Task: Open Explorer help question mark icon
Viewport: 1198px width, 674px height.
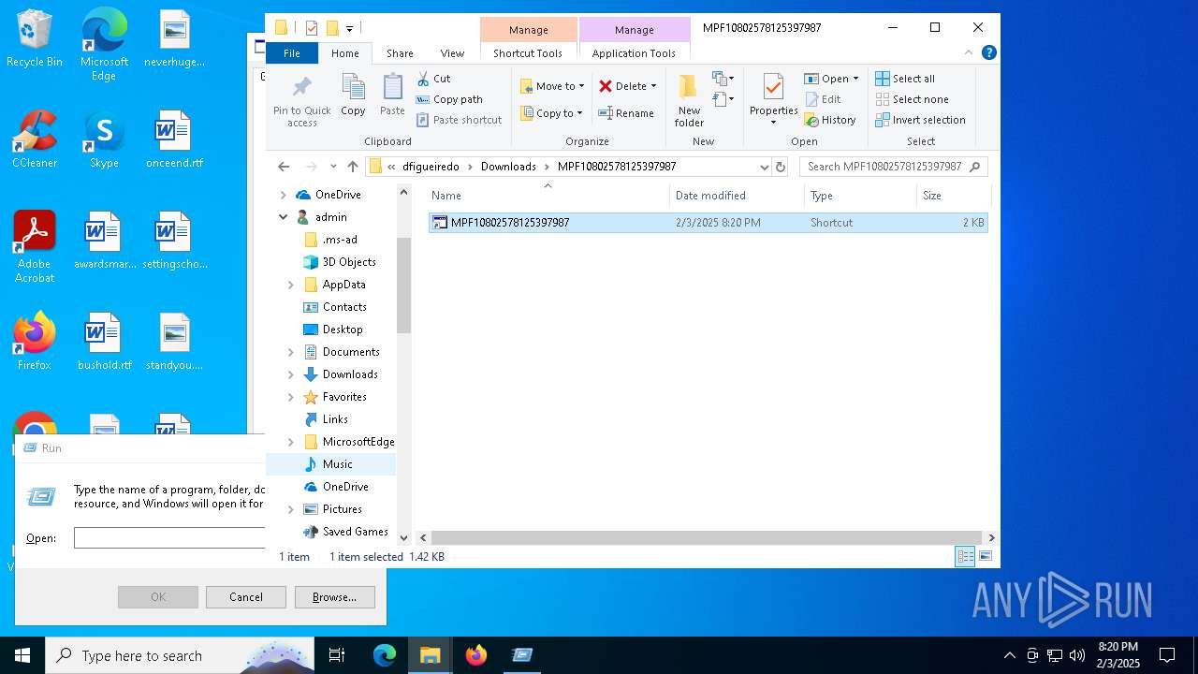Action: pos(988,53)
